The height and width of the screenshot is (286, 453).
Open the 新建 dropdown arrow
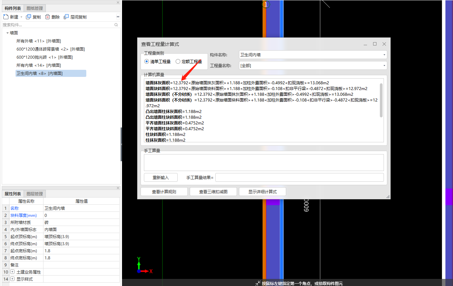click(21, 17)
